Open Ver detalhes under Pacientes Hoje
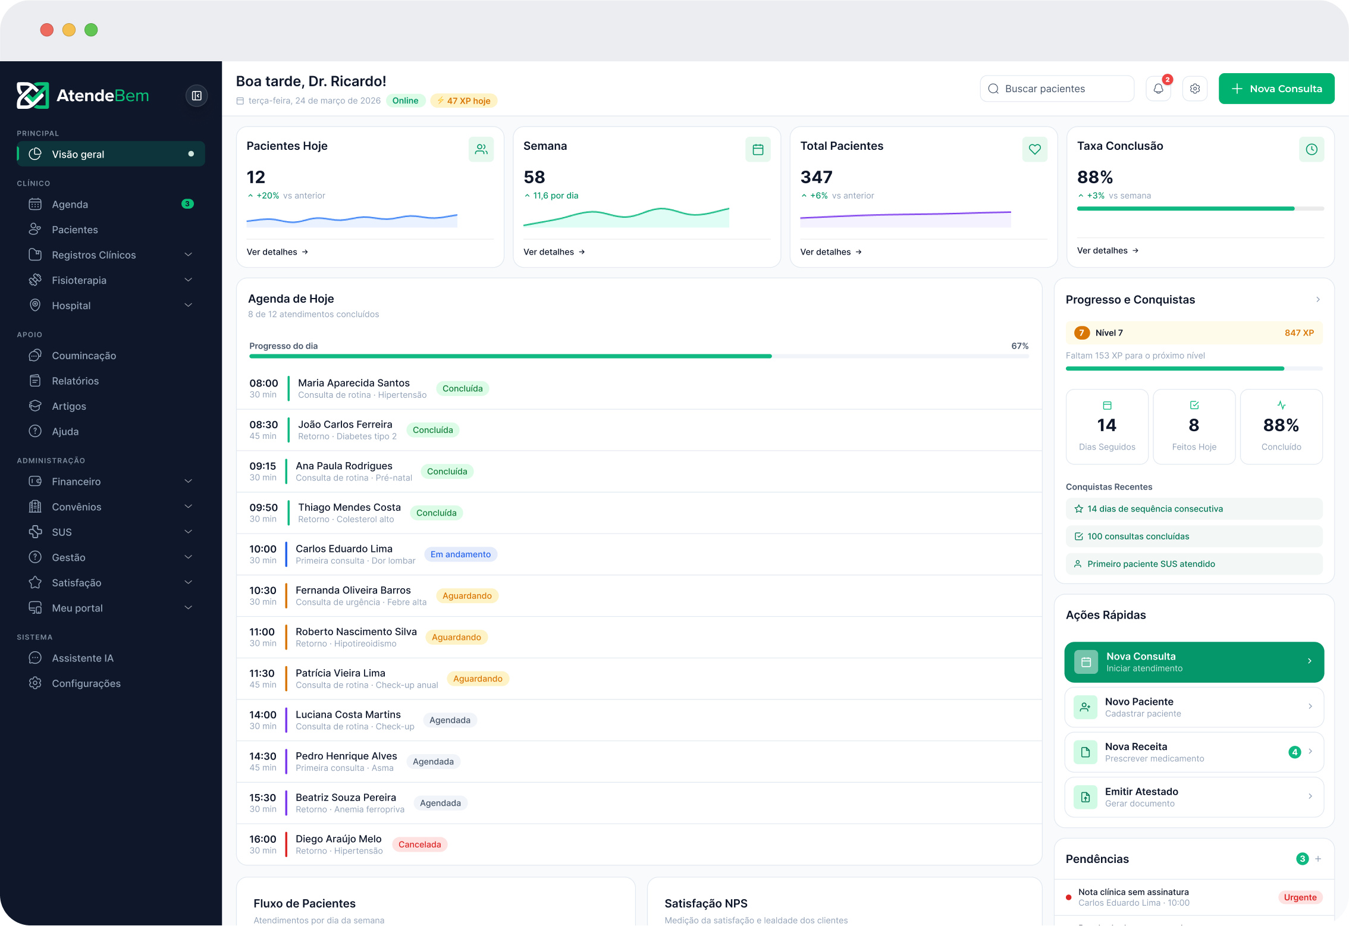 [x=277, y=252]
